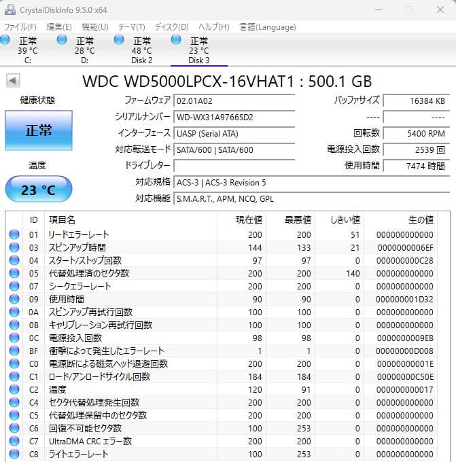Image resolution: width=456 pixels, height=462 pixels.
Task: Click the CrystalDiskInfo app icon in title bar
Action: [10, 10]
